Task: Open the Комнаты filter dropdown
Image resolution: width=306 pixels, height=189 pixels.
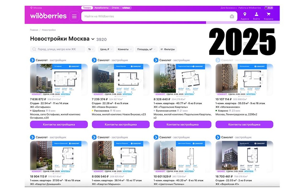Action: click(125, 49)
